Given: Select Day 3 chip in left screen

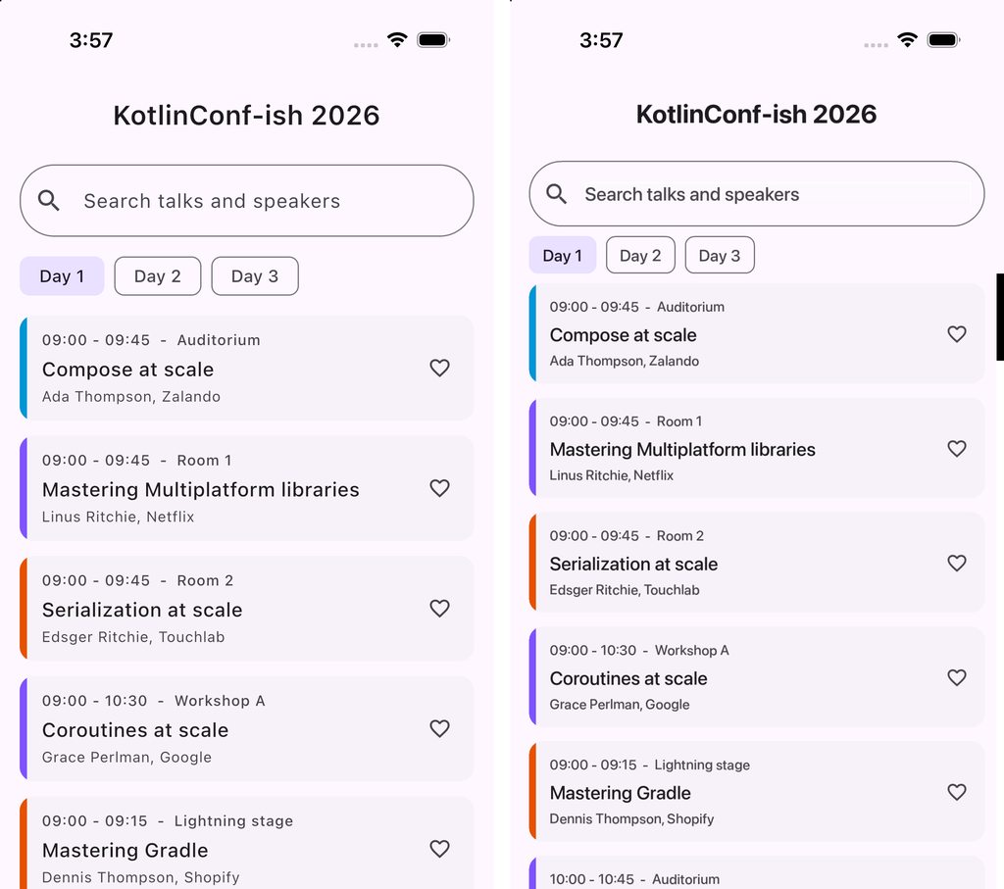Looking at the screenshot, I should [x=255, y=276].
